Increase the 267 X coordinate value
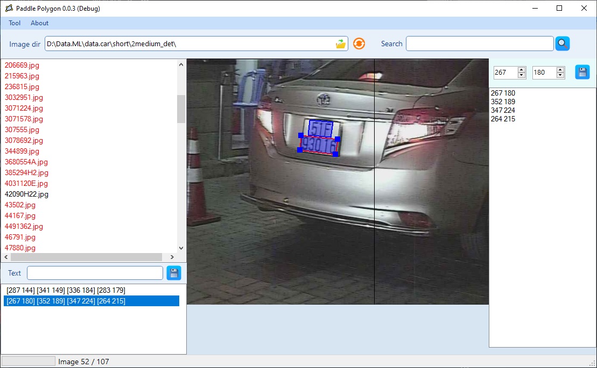Image resolution: width=597 pixels, height=368 pixels. [x=521, y=70]
